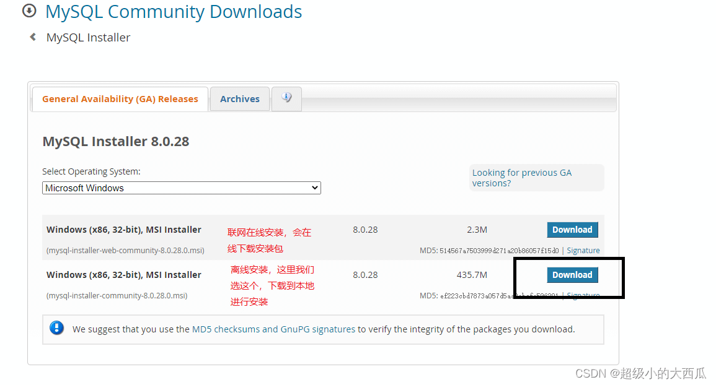Screen dimensions: 716x385
Task: Click filename mysql-installer-community-8.0.28.0.msi
Action: (x=117, y=296)
